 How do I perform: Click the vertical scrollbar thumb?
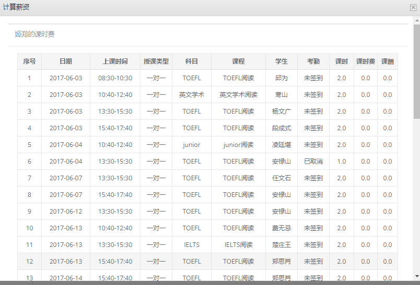(417, 71)
